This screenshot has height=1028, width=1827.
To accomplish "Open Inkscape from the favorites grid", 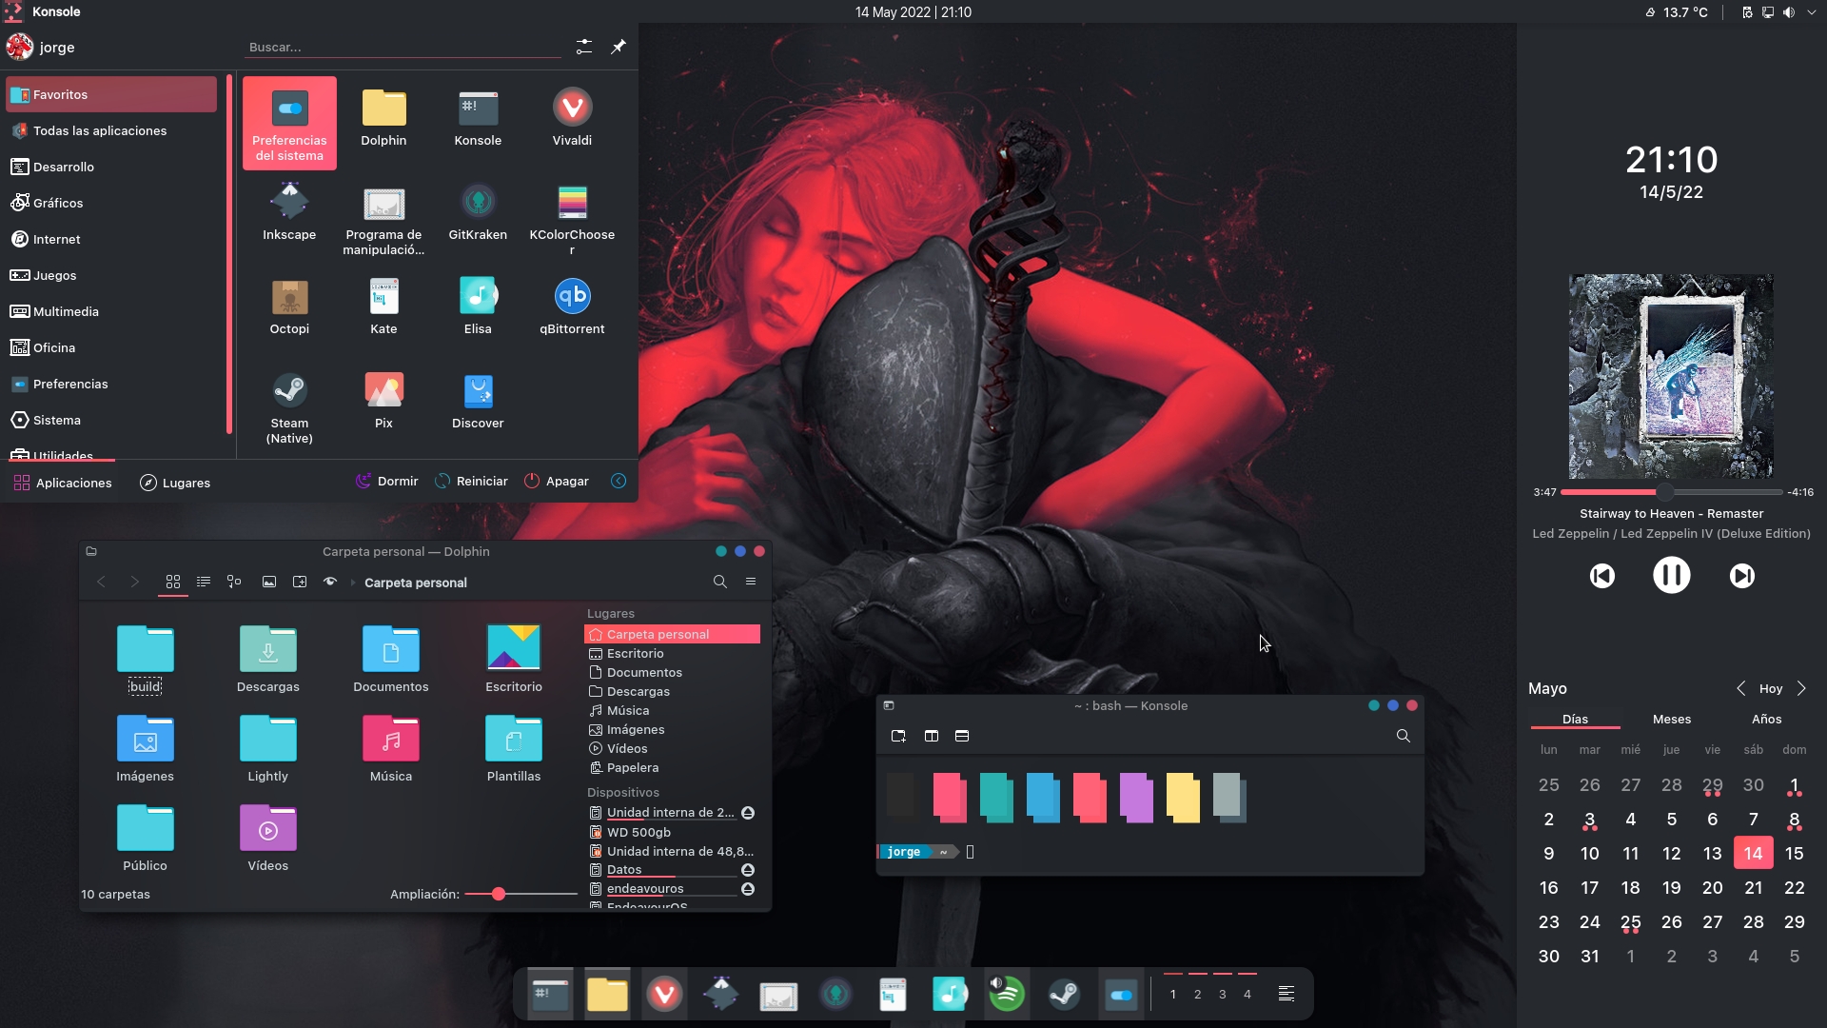I will pyautogui.click(x=289, y=212).
